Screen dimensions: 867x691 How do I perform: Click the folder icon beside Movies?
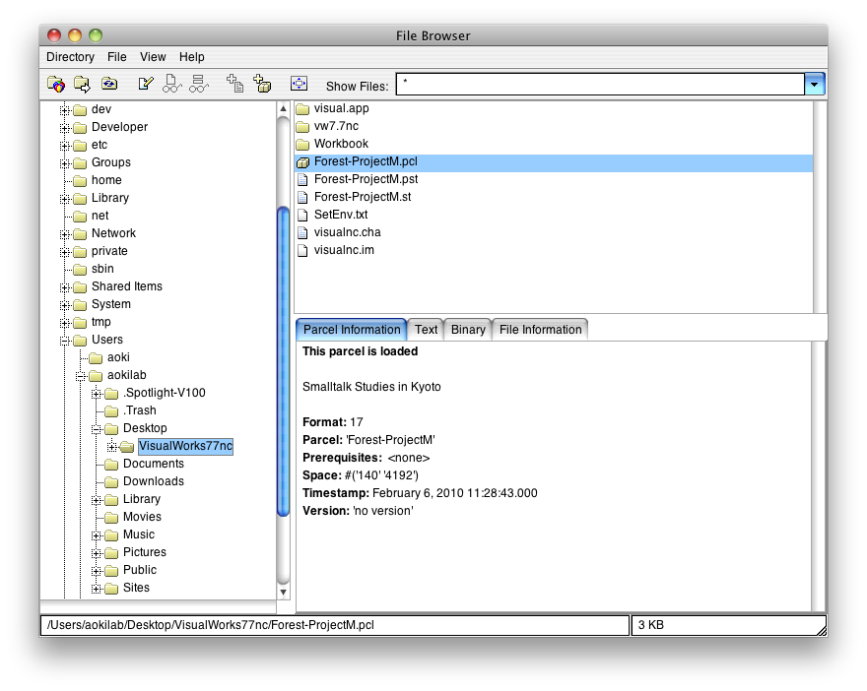point(111,517)
